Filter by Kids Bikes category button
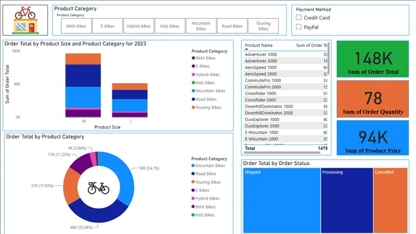 point(170,26)
